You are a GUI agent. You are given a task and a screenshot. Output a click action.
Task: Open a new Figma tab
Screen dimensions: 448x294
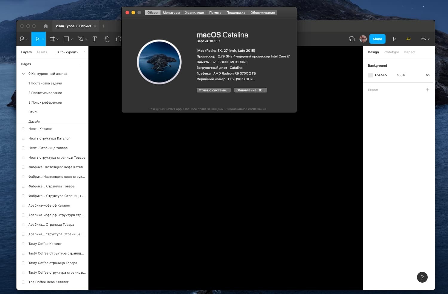point(103,26)
